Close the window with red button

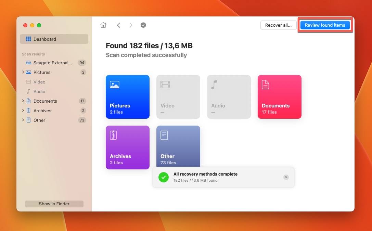point(25,25)
